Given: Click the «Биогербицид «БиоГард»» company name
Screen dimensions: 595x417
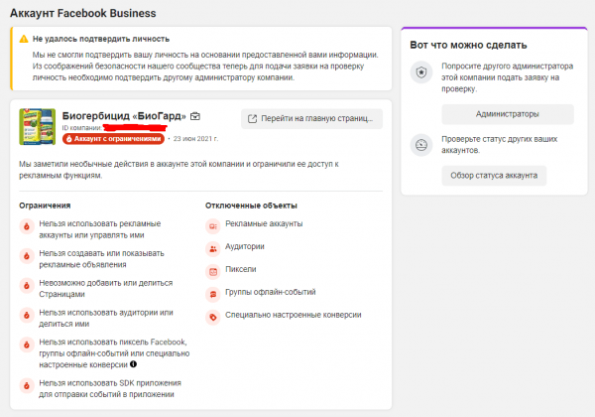Looking at the screenshot, I should (x=124, y=116).
